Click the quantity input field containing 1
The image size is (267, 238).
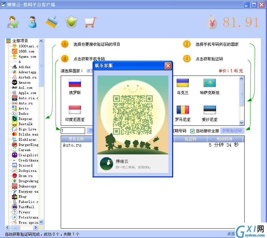tap(73, 131)
